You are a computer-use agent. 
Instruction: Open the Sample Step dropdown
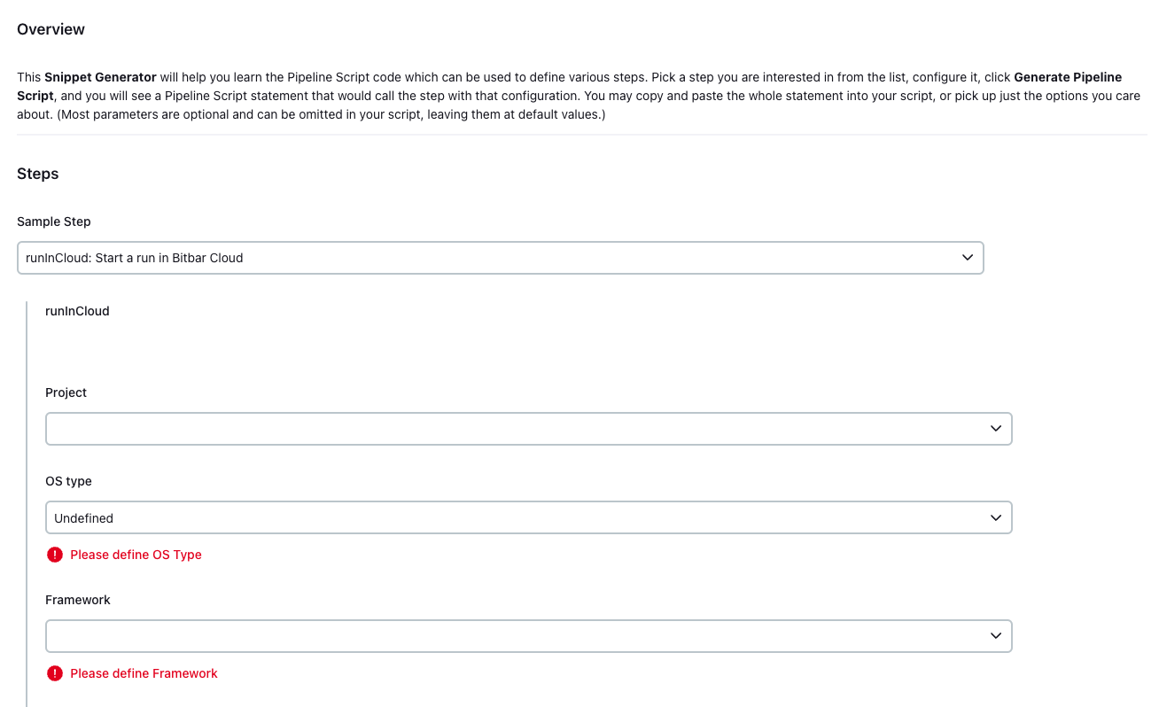click(500, 257)
